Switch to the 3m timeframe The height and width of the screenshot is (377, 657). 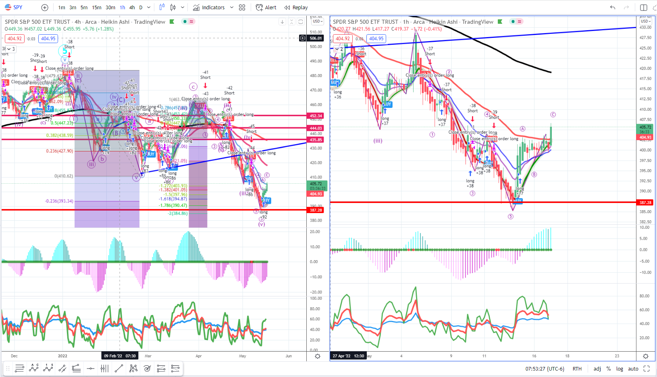click(73, 8)
